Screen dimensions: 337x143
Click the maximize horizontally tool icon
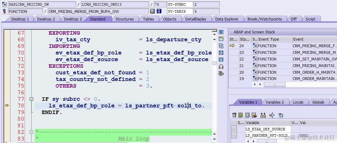tap(221, 60)
